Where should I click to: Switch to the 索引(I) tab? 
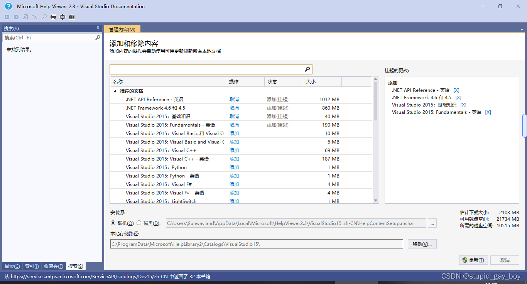(32, 266)
